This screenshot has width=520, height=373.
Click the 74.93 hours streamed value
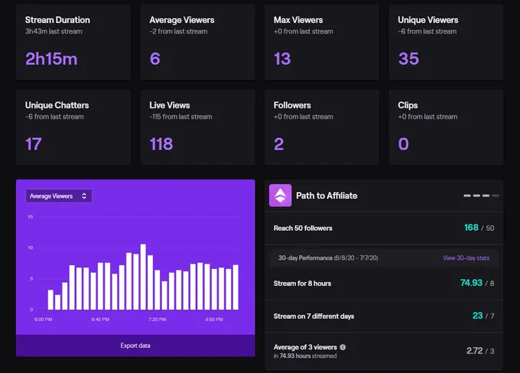pyautogui.click(x=471, y=283)
